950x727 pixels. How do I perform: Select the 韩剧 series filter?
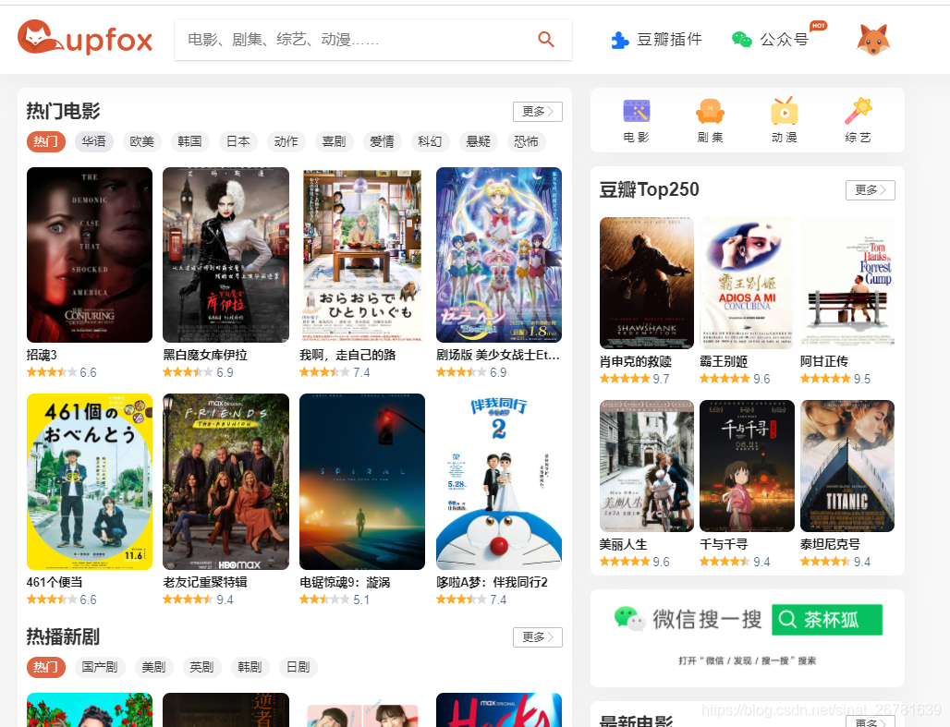pos(250,667)
